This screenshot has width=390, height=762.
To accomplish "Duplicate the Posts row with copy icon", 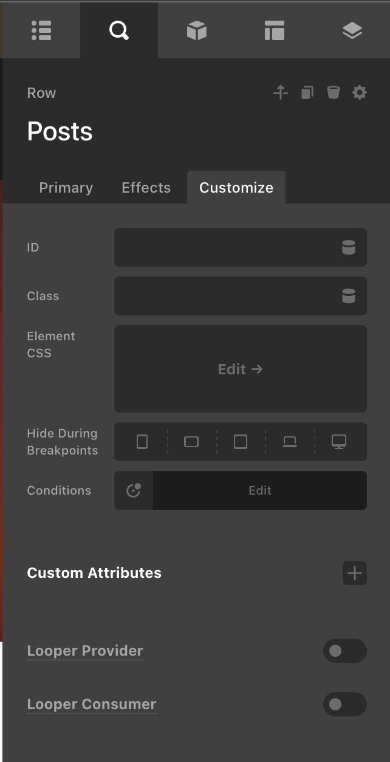I will 307,93.
